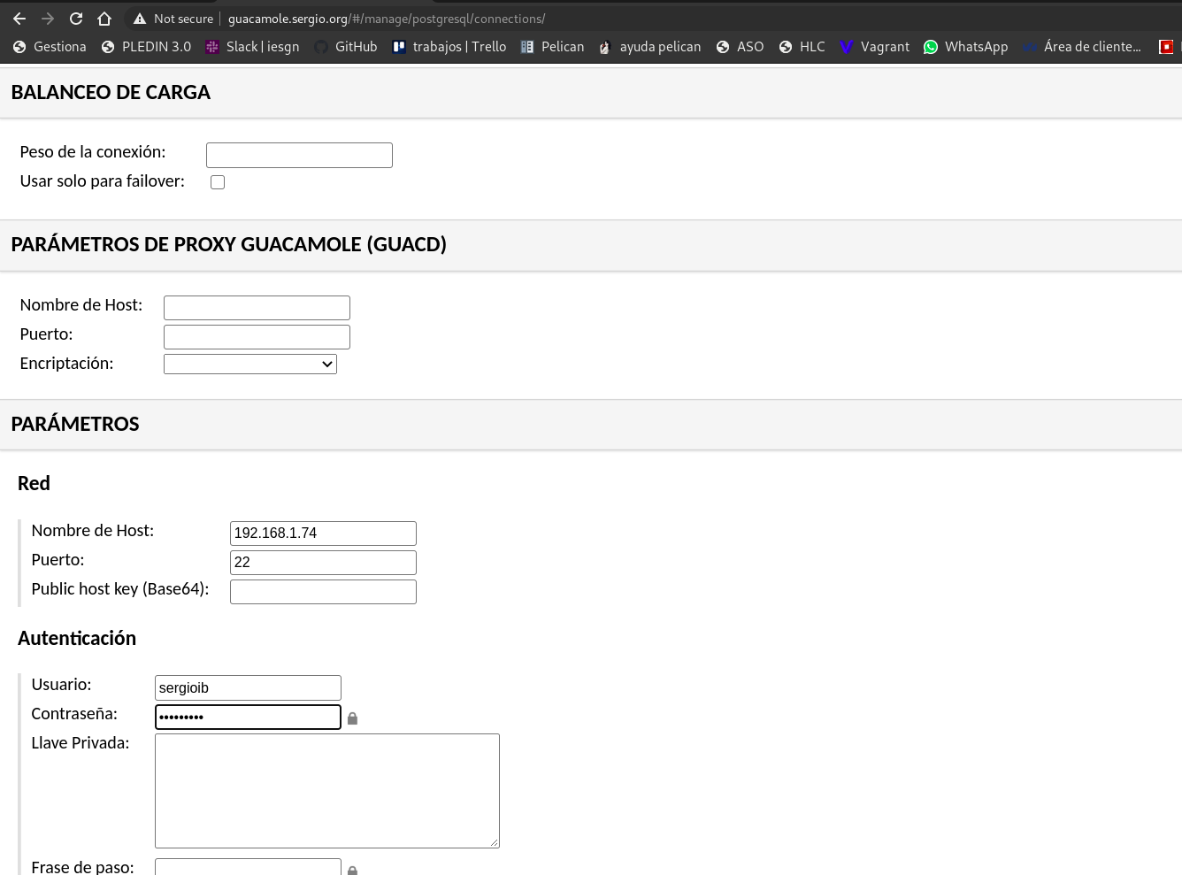This screenshot has width=1182, height=875.
Task: Open the WhatsApp bookmark
Action: [x=965, y=47]
